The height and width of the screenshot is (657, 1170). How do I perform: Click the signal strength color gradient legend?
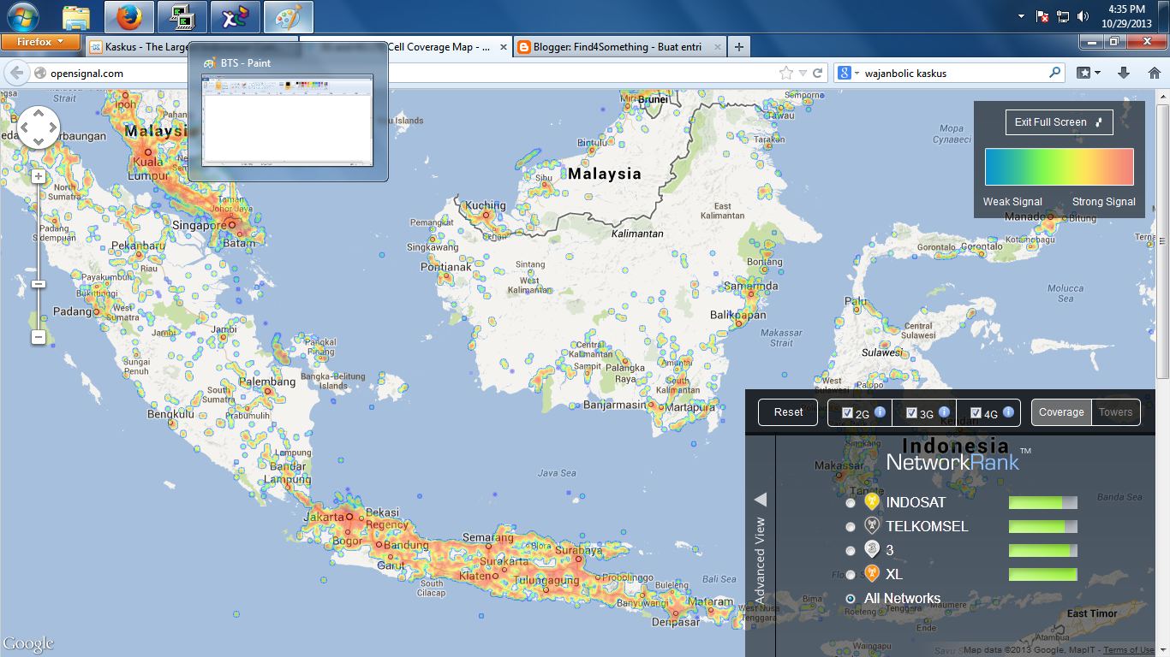(1060, 167)
